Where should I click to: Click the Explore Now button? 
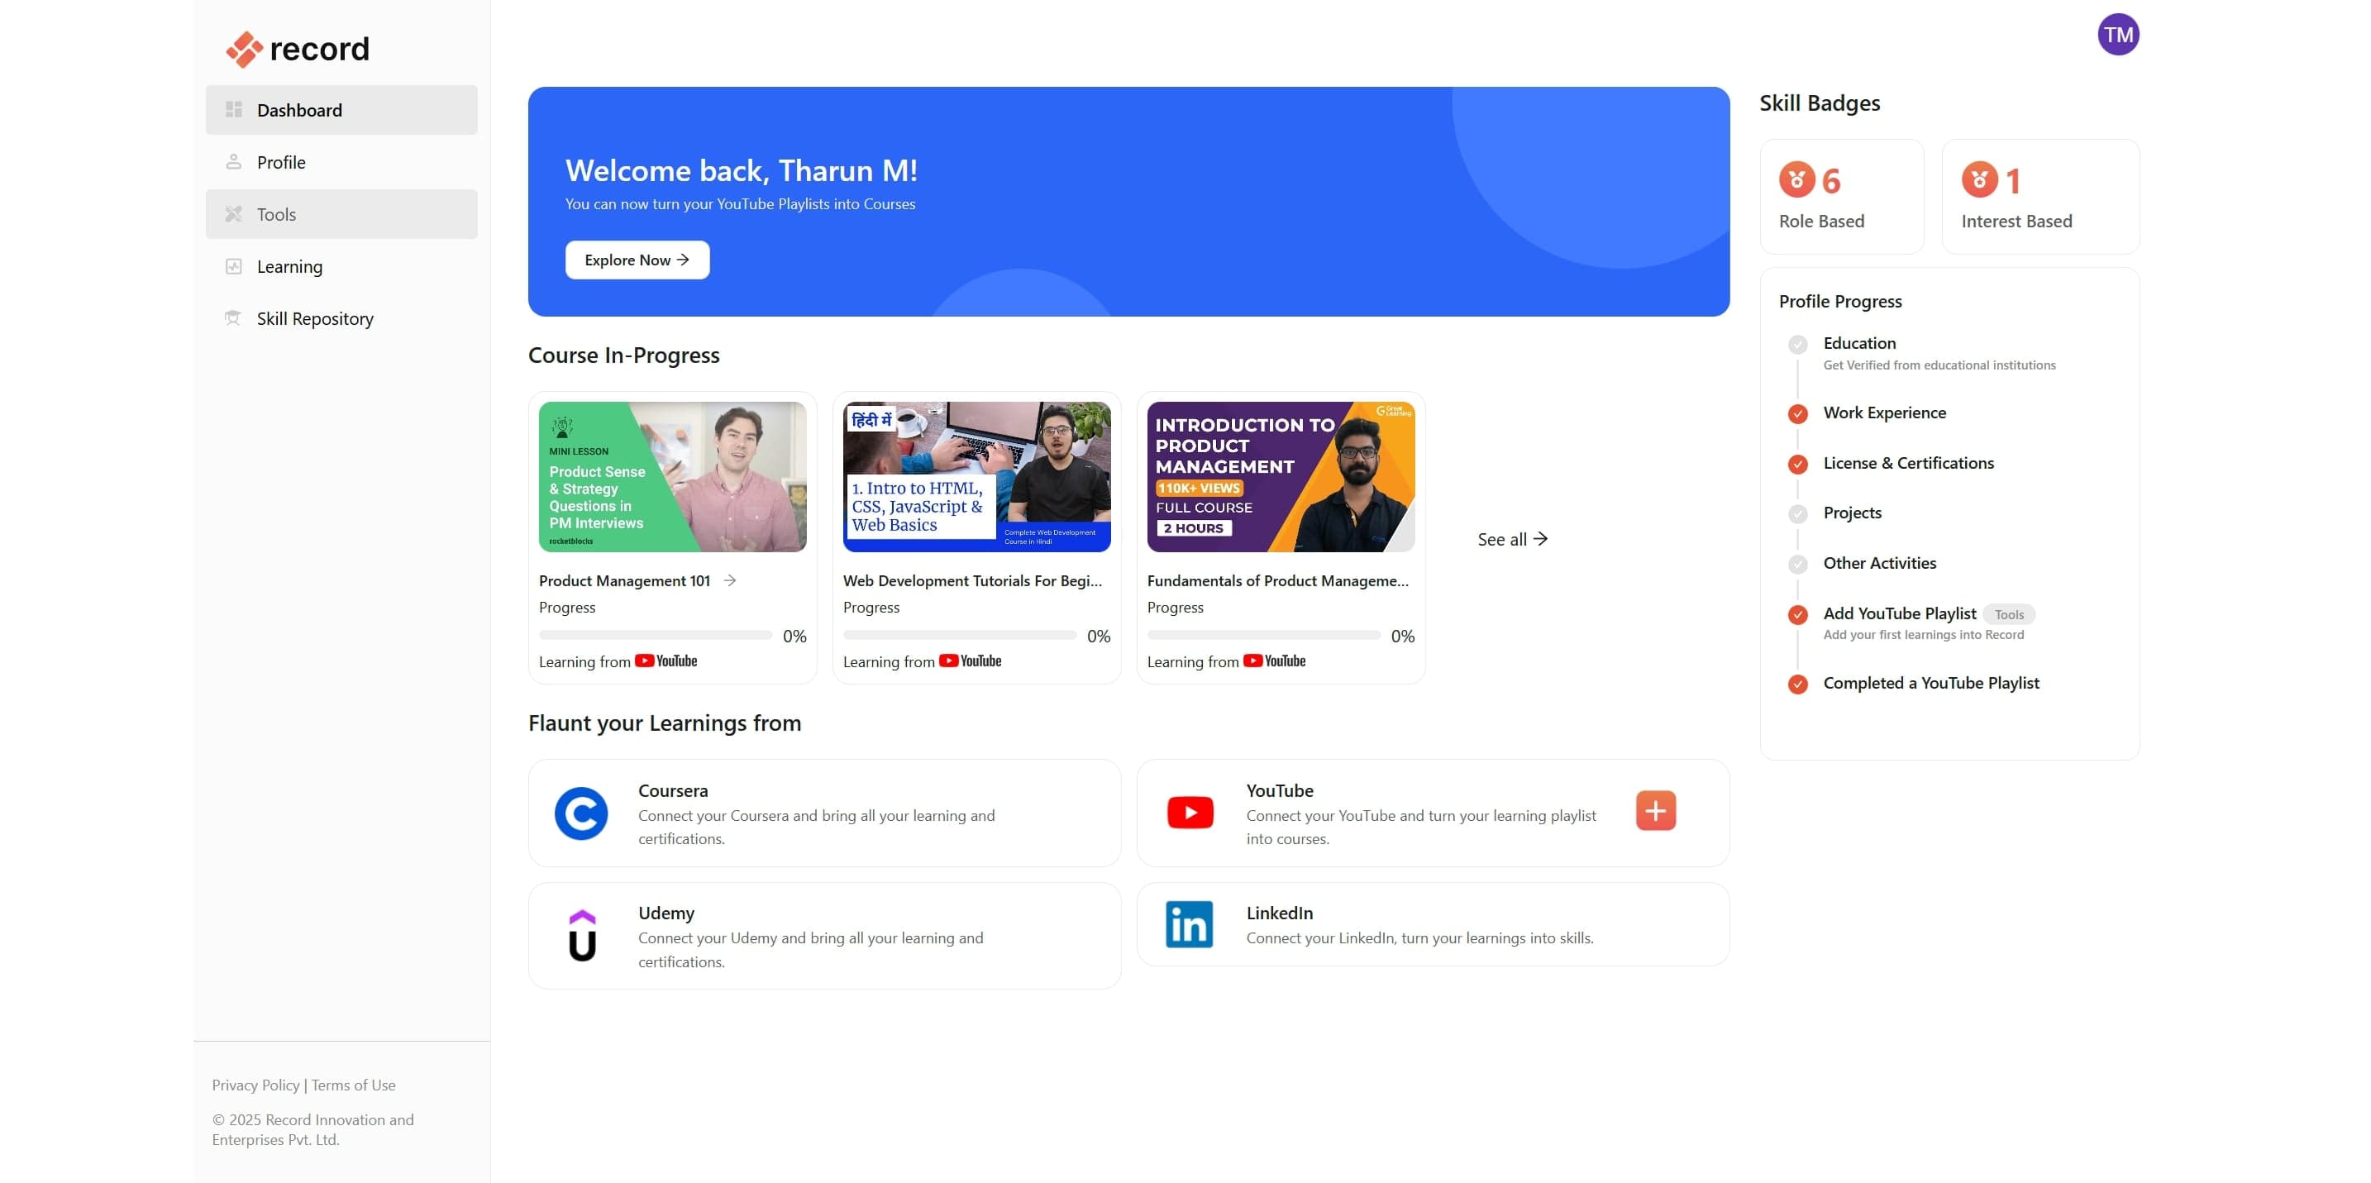pos(637,260)
